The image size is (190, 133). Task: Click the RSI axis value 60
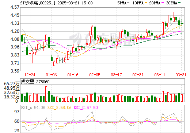pyautogui.click(x=17, y=121)
